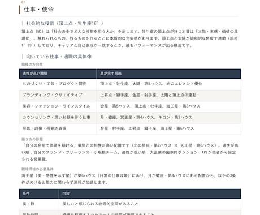
Task: Select the cell 'ブランディング・クリエイティブ'
Action: click(58, 95)
